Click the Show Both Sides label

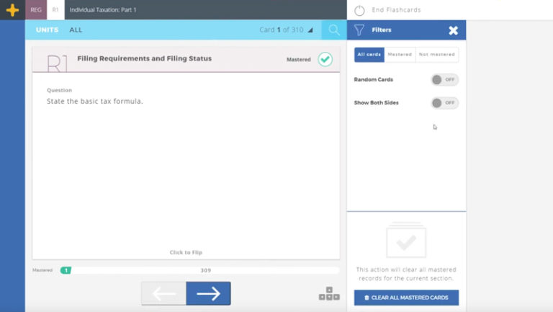[377, 103]
